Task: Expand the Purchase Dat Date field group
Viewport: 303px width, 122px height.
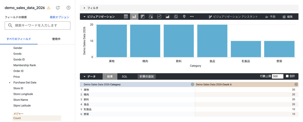Action: (10, 83)
